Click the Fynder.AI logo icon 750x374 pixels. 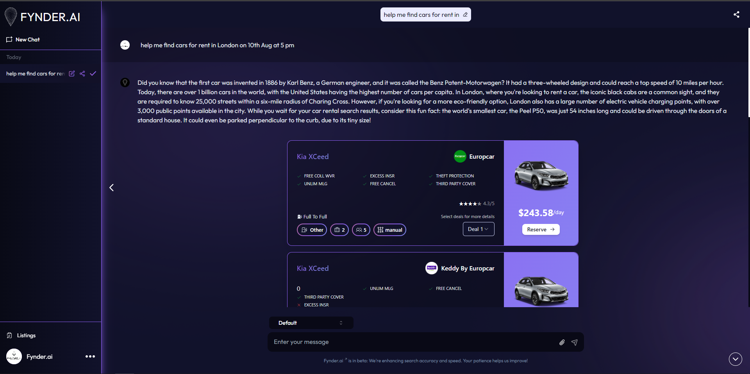(x=11, y=17)
